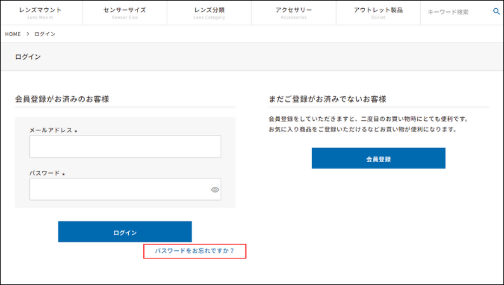Select the アウトレット製品 navigation item
The image size is (504, 285).
378,13
